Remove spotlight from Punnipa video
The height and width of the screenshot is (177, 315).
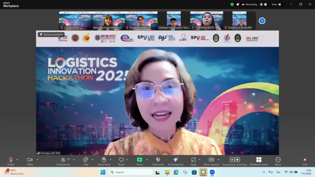click(x=51, y=34)
